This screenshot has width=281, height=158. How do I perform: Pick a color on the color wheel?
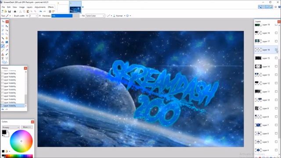click(x=22, y=141)
